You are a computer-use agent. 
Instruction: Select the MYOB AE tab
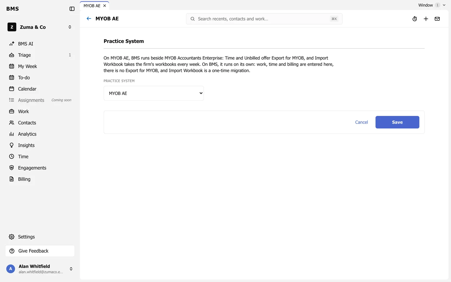(92, 6)
